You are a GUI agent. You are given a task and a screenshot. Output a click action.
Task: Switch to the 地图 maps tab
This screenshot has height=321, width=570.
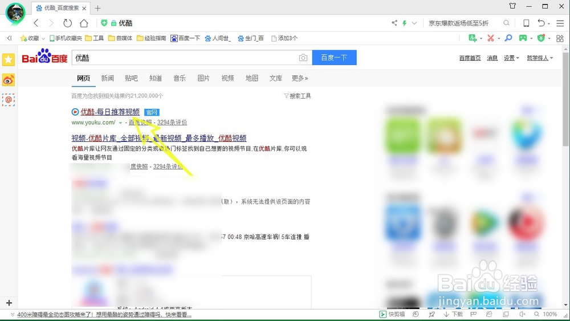pos(251,78)
